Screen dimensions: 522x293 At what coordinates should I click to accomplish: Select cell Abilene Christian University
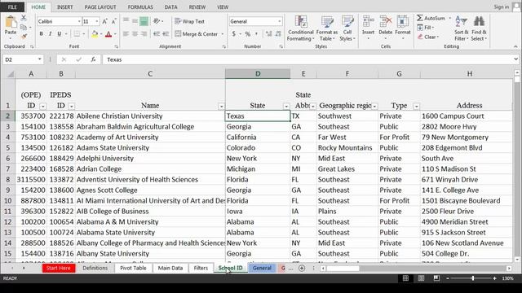(150, 116)
